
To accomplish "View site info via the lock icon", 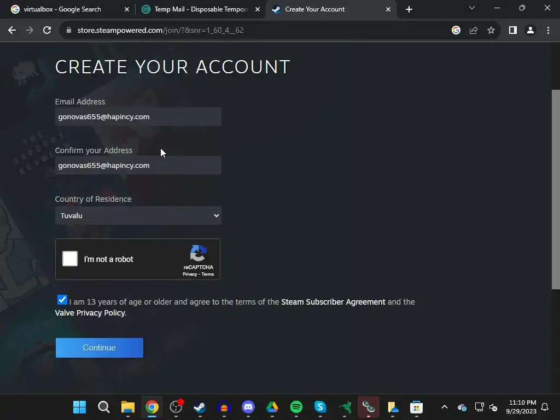I will pyautogui.click(x=69, y=31).
